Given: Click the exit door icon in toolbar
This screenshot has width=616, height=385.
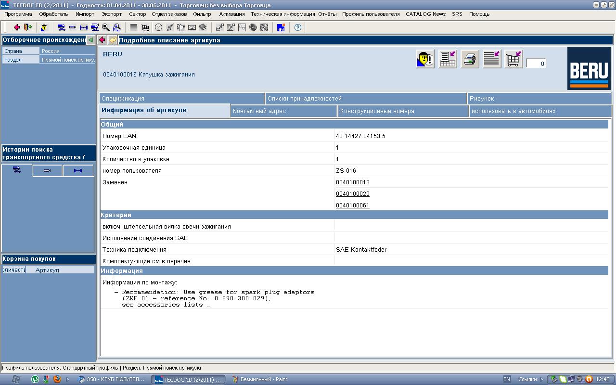Looking at the screenshot, I should pos(27,27).
